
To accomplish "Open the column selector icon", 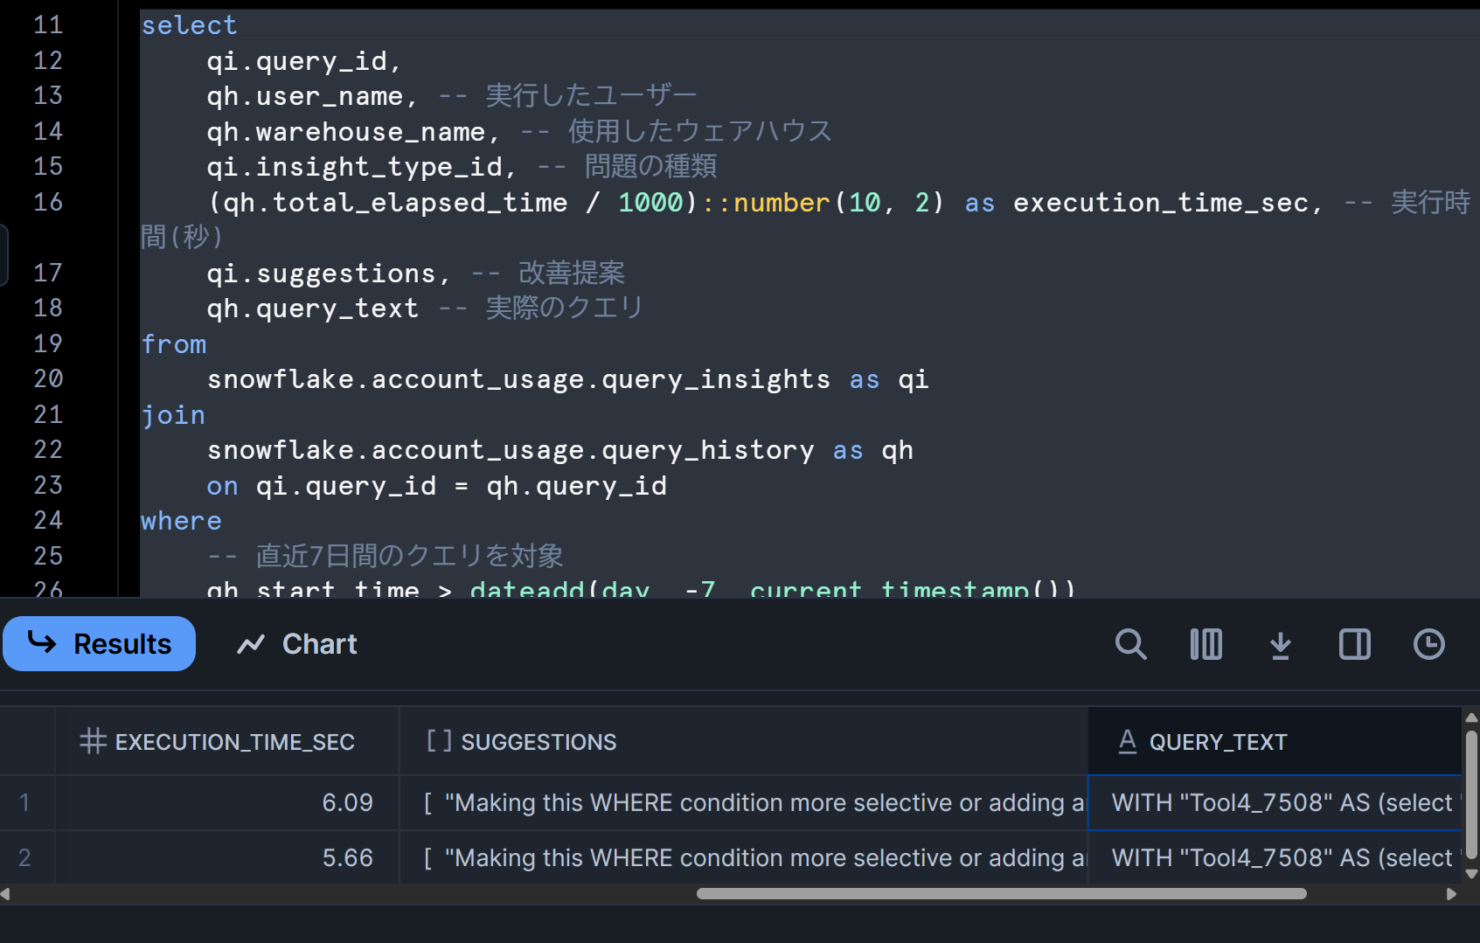I will [1206, 644].
